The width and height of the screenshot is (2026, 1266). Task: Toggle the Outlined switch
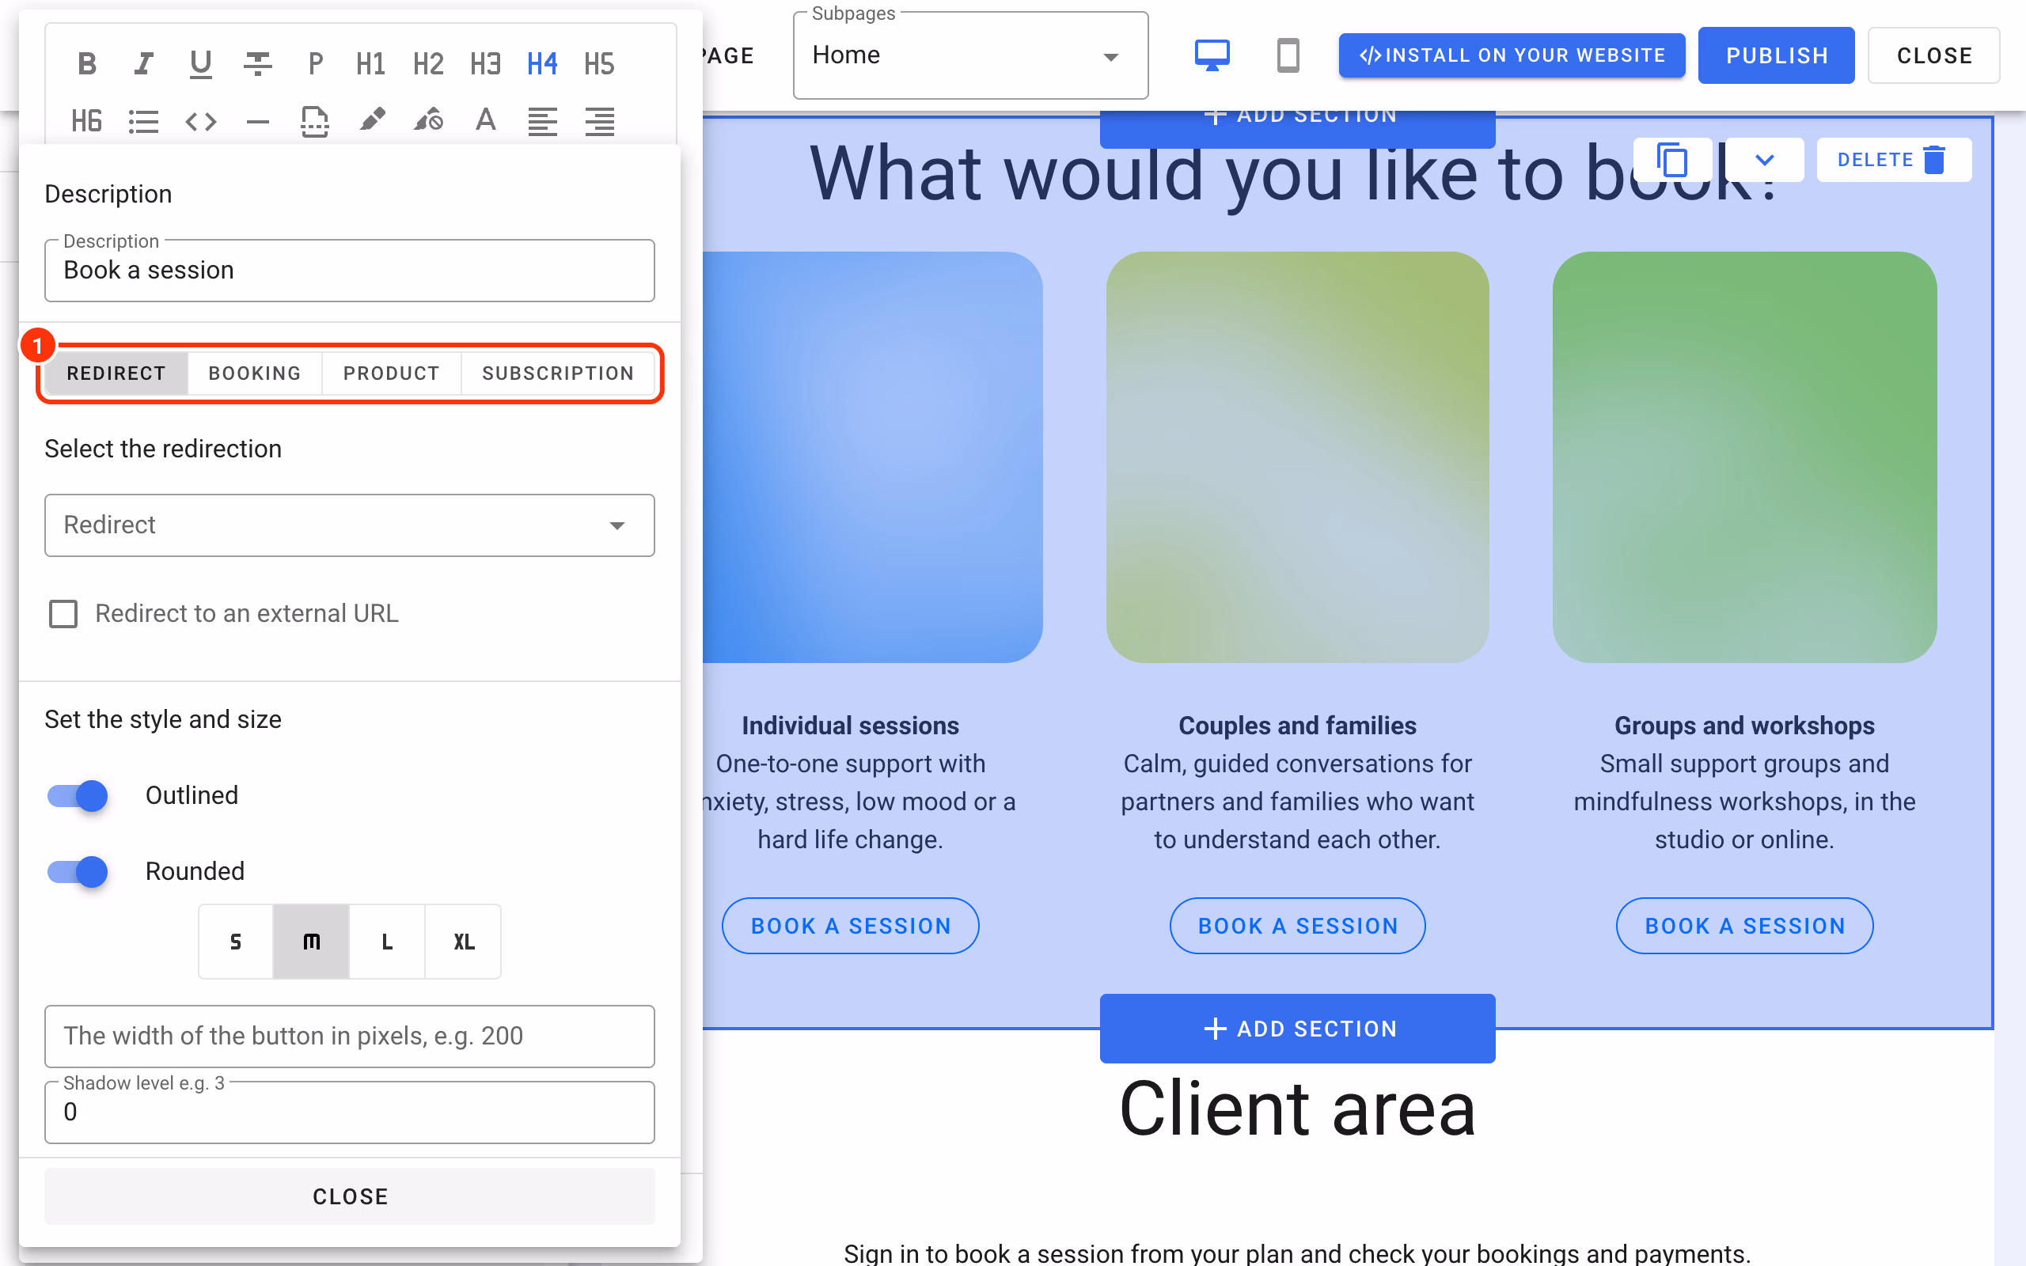click(x=78, y=794)
